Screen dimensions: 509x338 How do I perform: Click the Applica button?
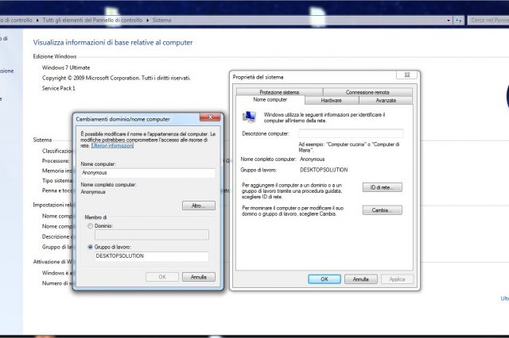tap(397, 279)
